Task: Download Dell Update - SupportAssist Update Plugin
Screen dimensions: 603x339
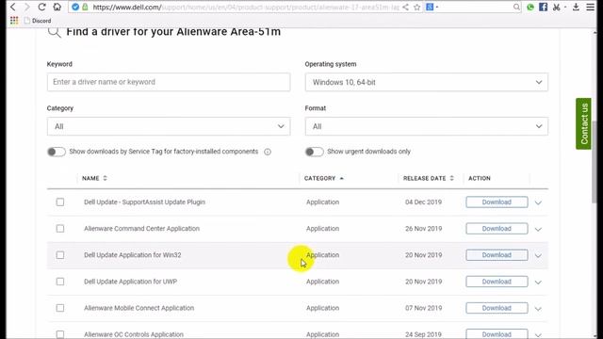Action: point(497,202)
